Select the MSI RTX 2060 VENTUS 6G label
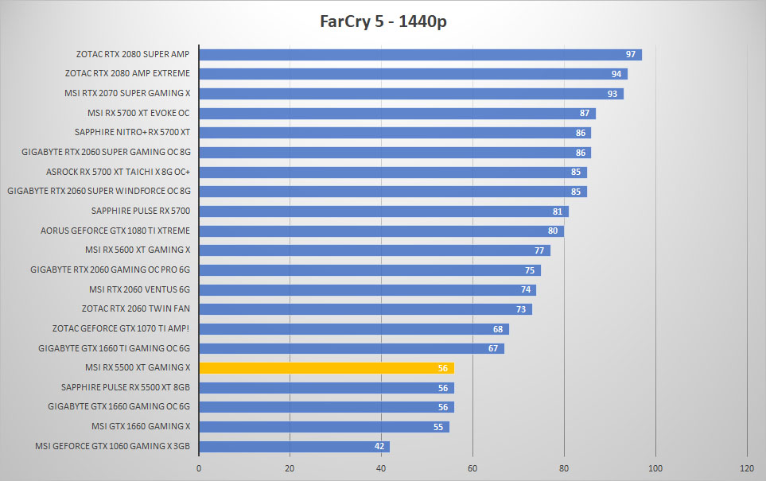 pyautogui.click(x=140, y=289)
